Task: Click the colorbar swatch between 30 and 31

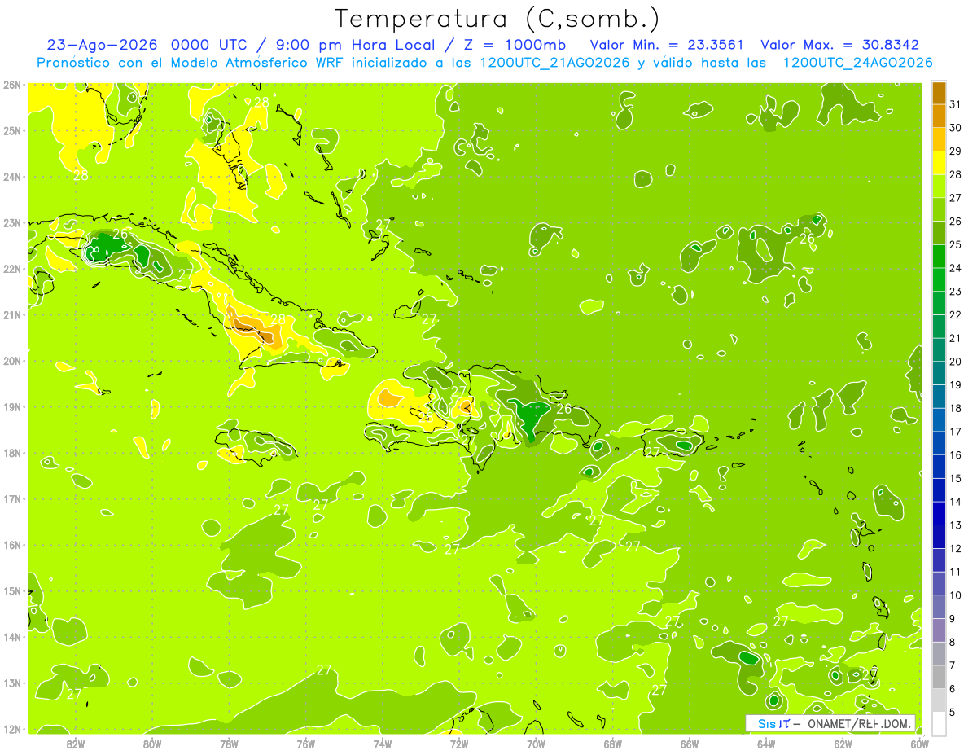Action: [x=938, y=116]
